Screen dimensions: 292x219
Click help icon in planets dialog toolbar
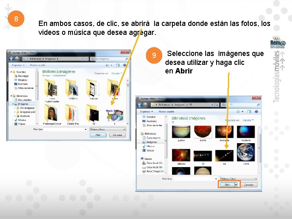tap(256, 112)
